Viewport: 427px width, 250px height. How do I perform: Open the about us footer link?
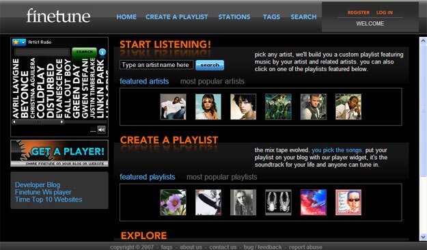tap(191, 247)
